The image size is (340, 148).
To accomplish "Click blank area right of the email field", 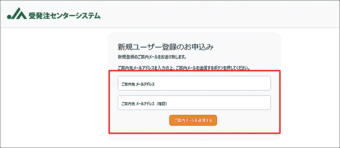I will coord(276,83).
